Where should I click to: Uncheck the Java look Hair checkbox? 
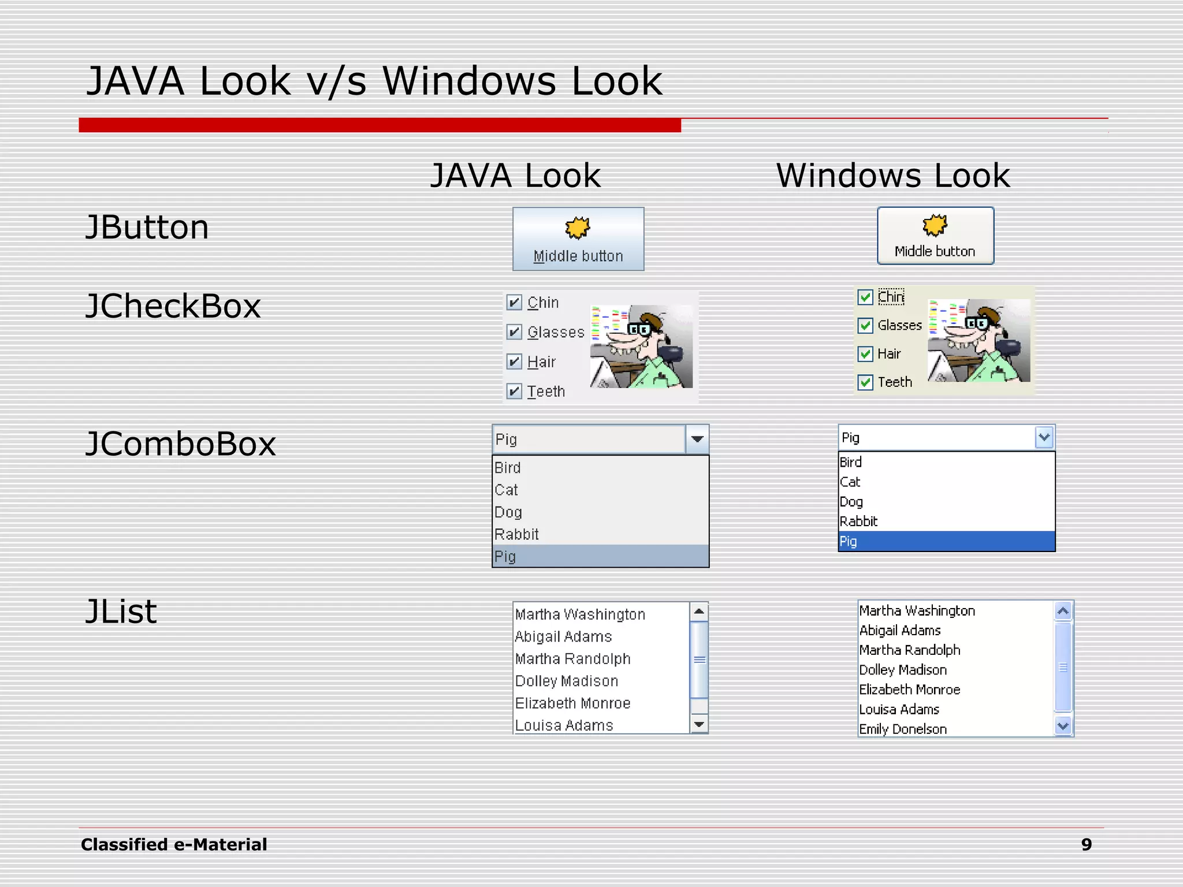pyautogui.click(x=514, y=361)
